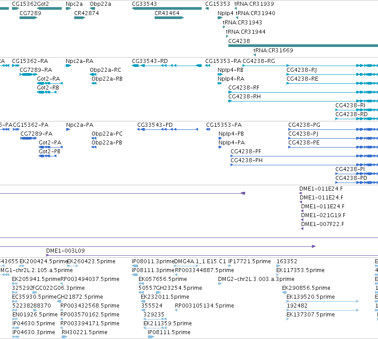The width and height of the screenshot is (378, 339).
Task: Click the tRNA:CR31944 label
Action: pyautogui.click(x=246, y=32)
